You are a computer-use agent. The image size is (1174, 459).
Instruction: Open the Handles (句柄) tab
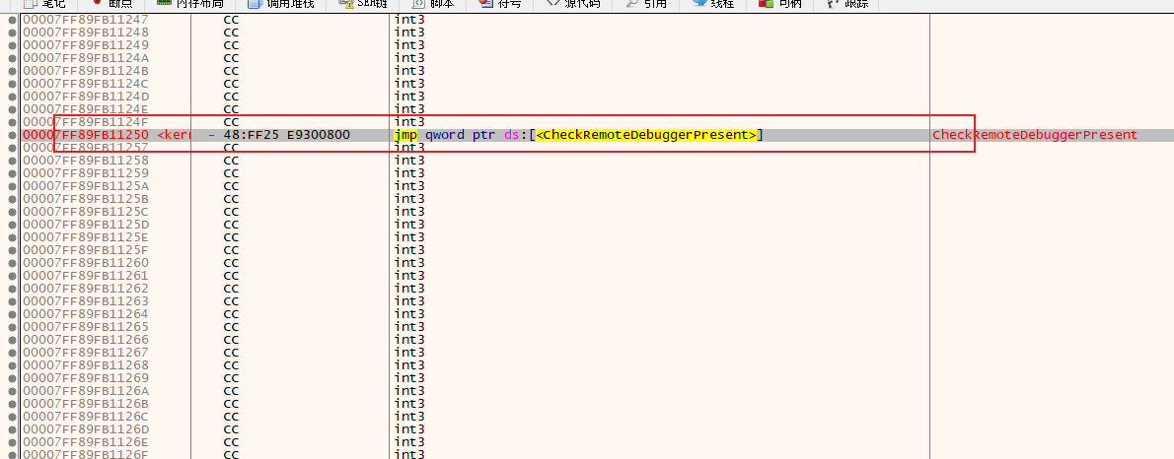pos(785,4)
